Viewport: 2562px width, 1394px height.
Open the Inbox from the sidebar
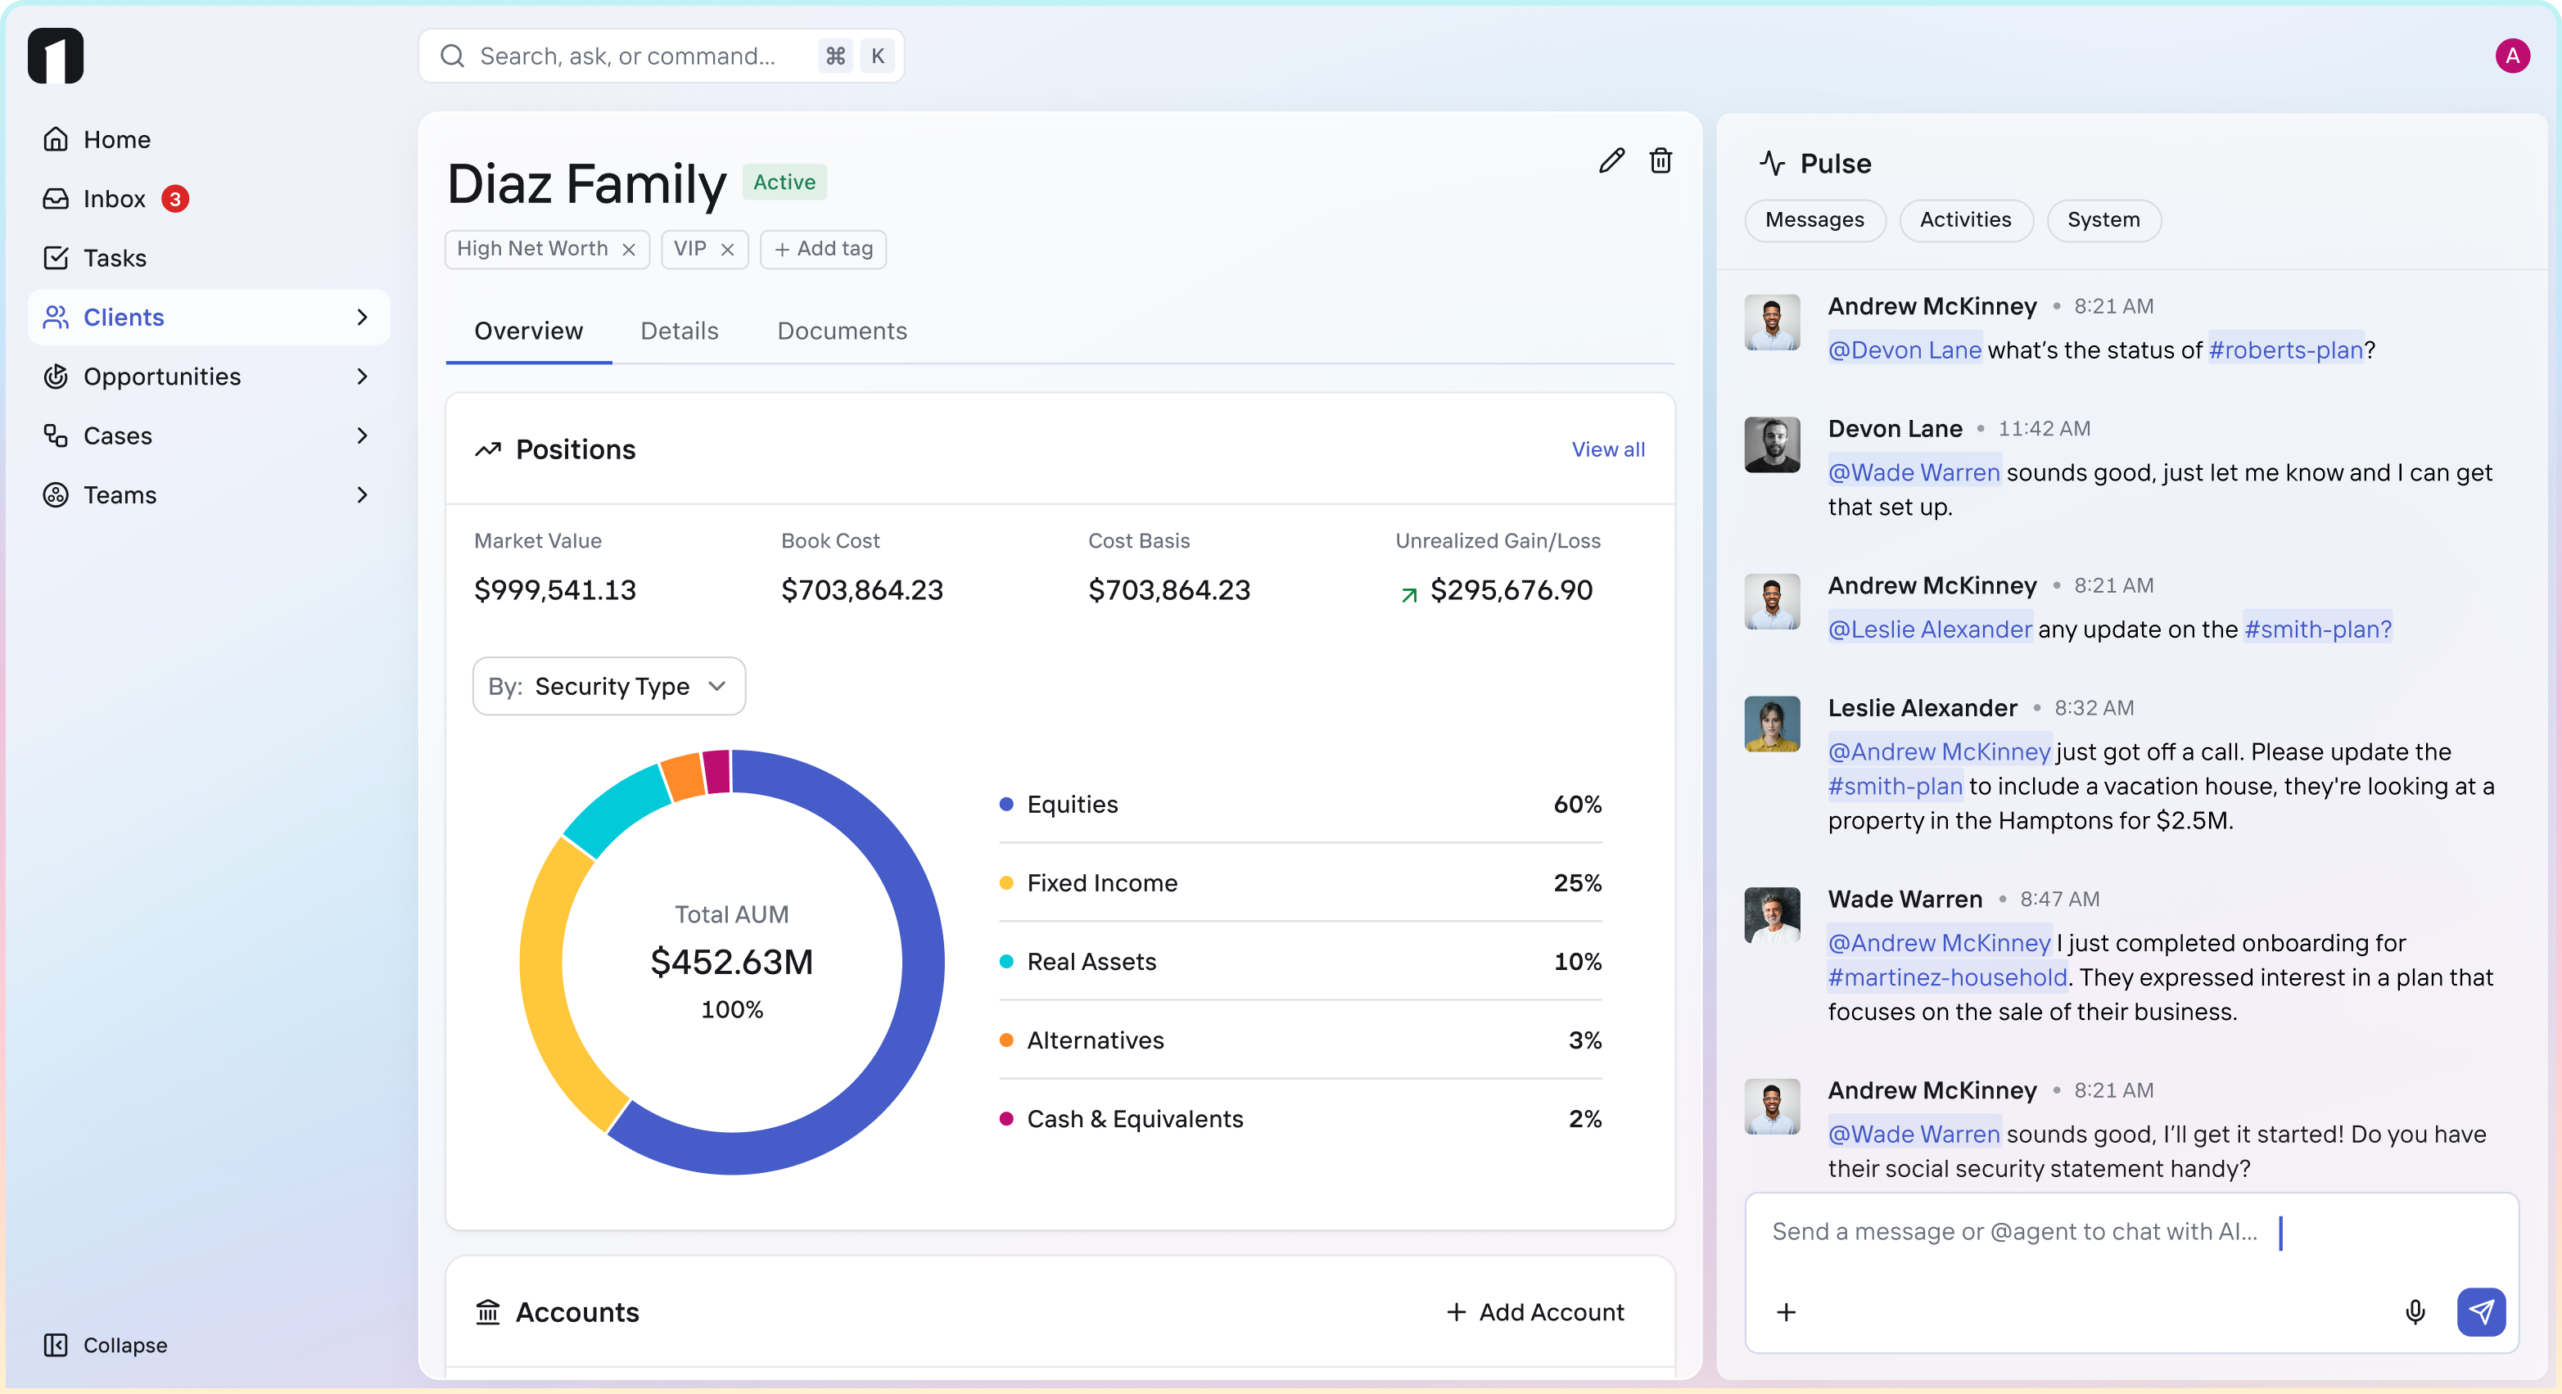coord(115,198)
